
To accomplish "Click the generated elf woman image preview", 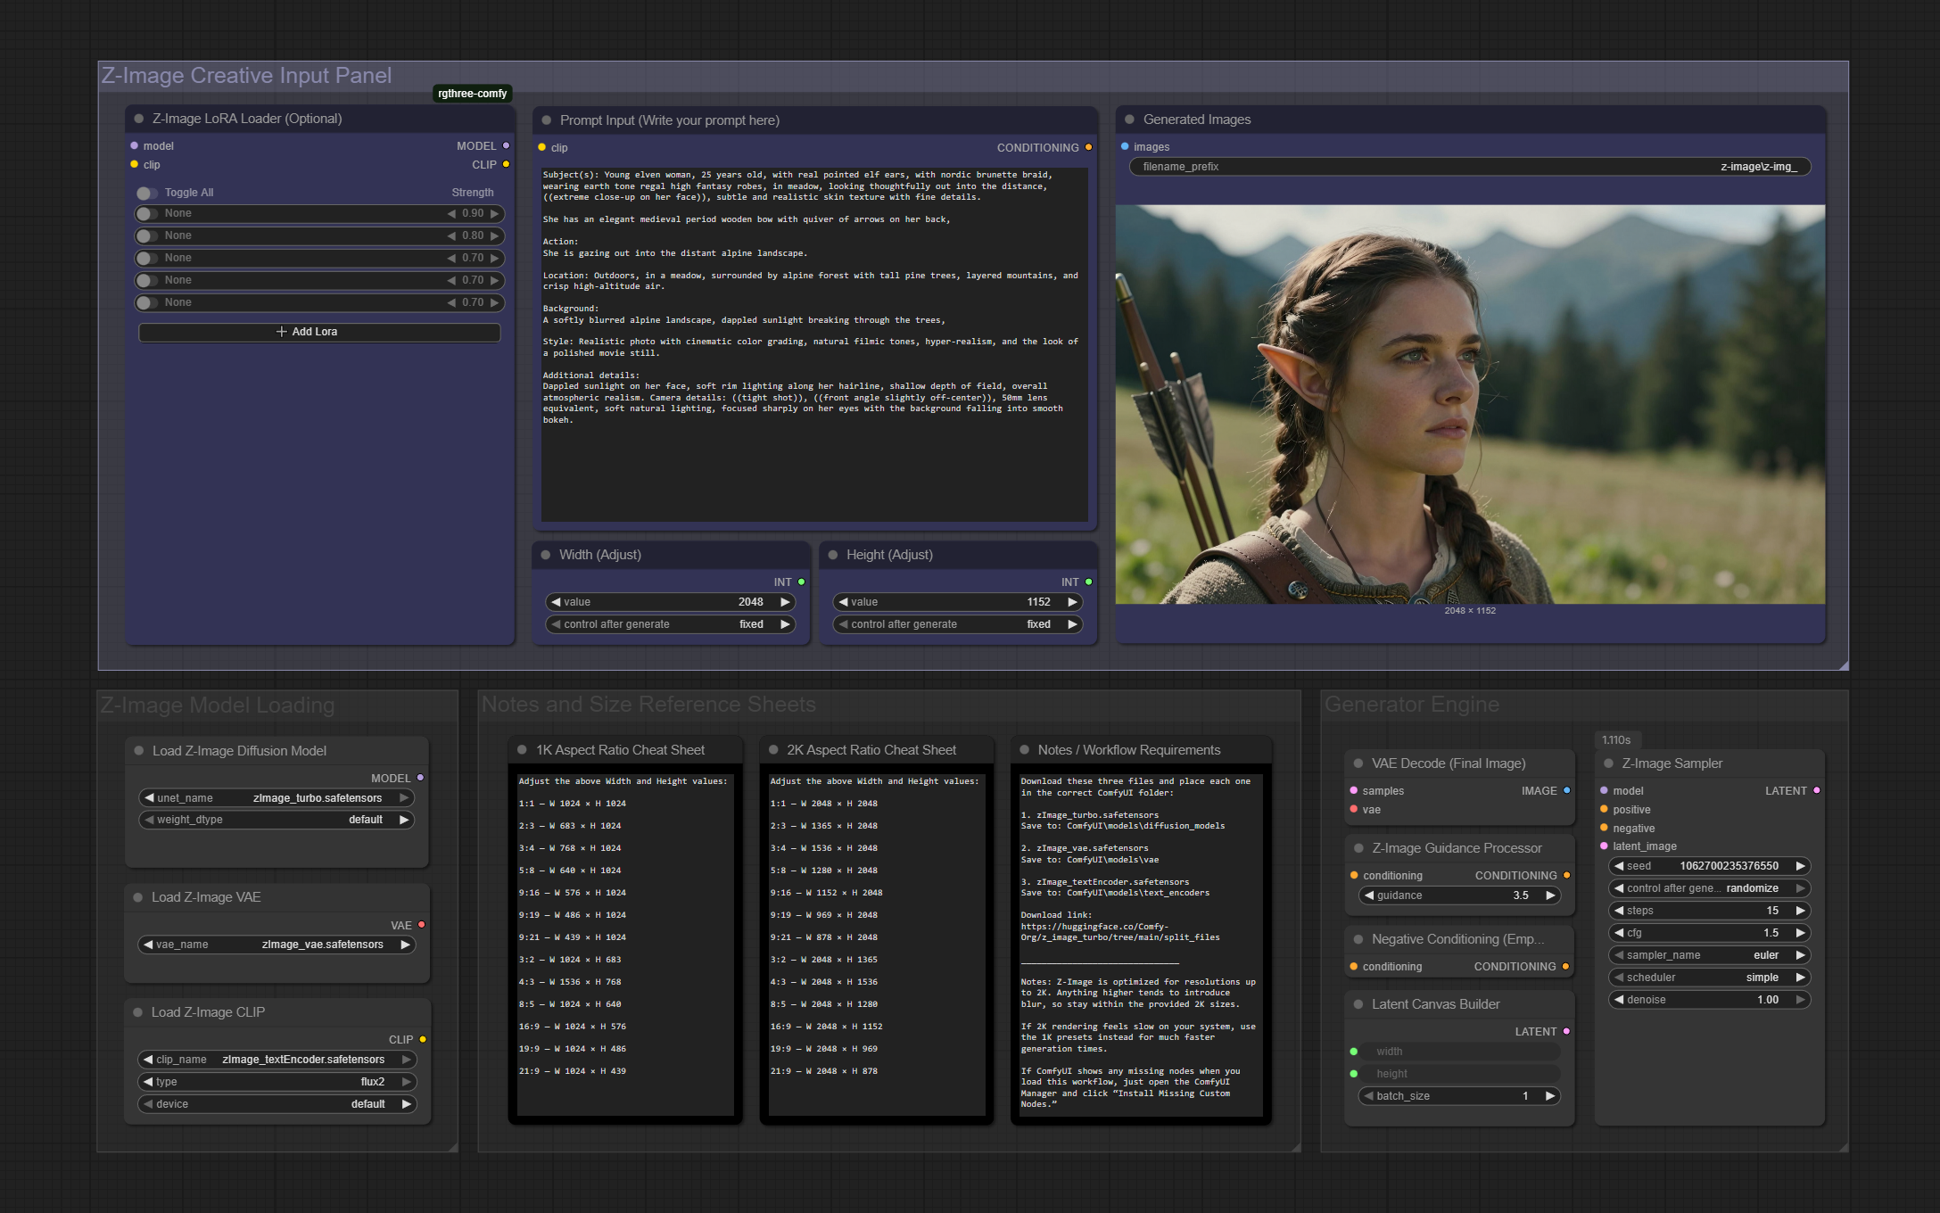I will 1470,404.
